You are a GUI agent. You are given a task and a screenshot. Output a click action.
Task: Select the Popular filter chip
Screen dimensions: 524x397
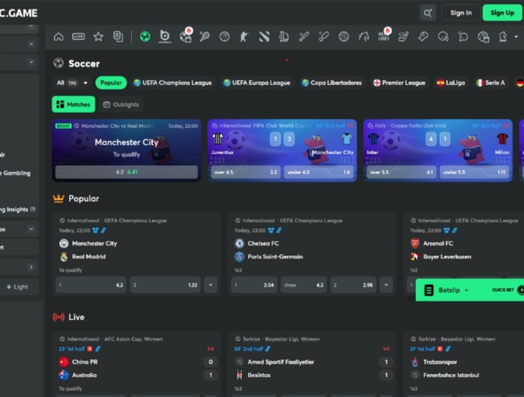click(x=111, y=83)
